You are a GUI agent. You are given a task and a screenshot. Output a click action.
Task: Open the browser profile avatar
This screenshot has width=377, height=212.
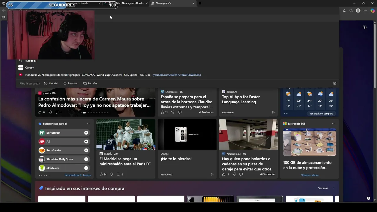[x=358, y=11]
